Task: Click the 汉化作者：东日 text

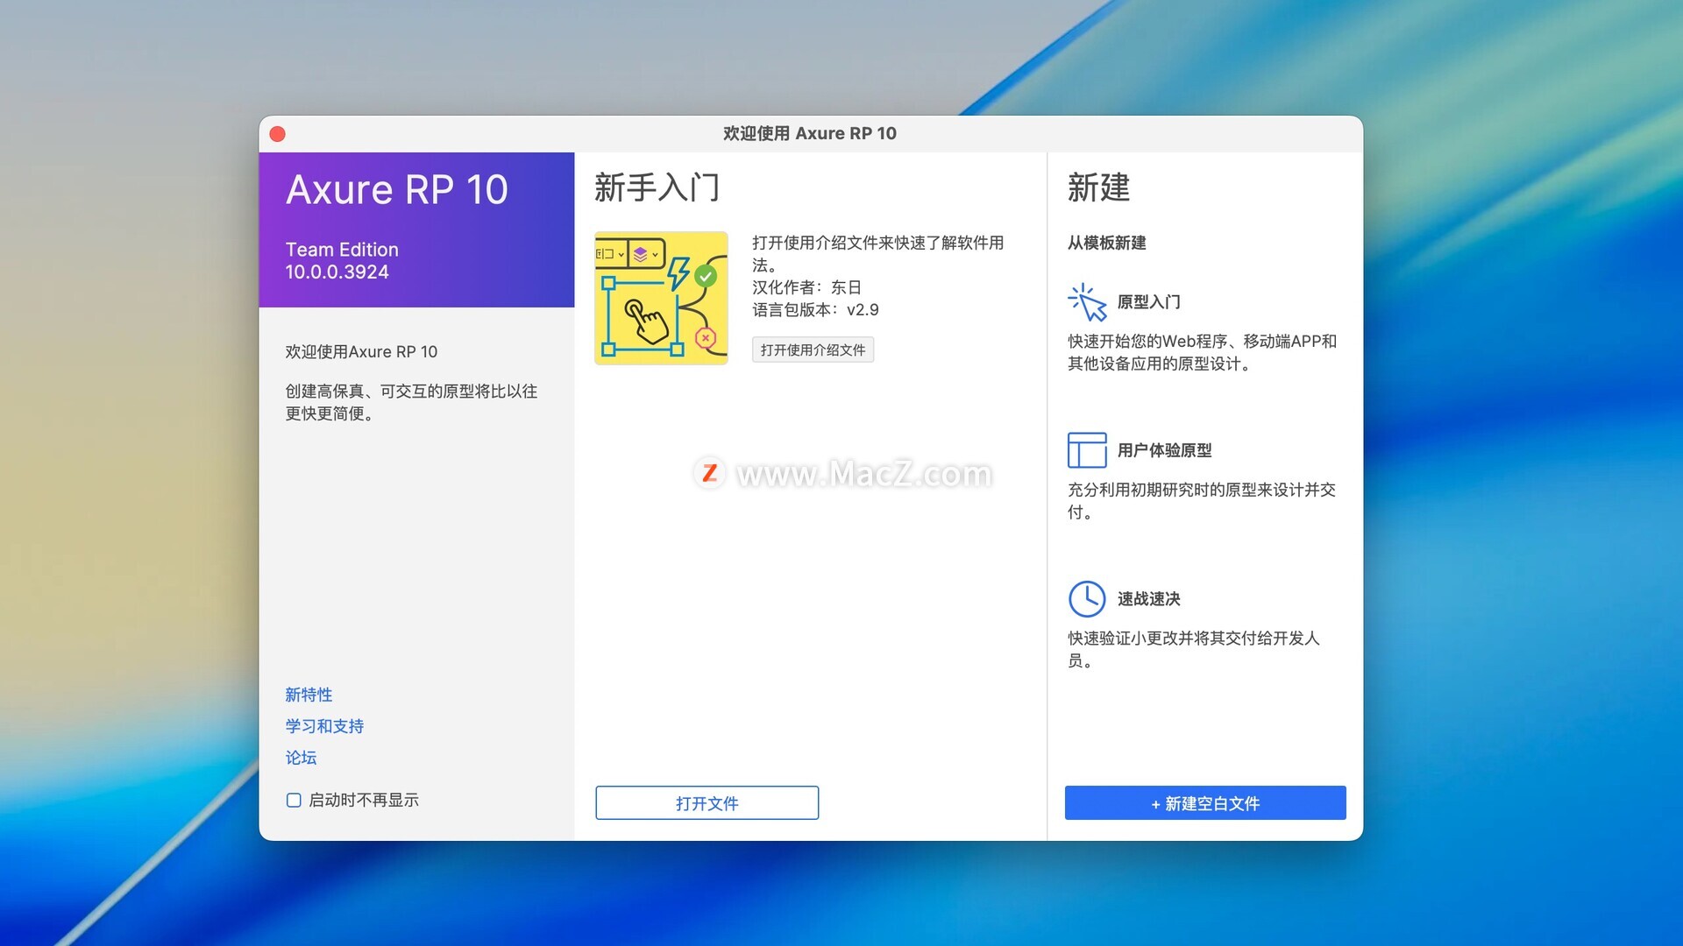Action: pyautogui.click(x=806, y=287)
